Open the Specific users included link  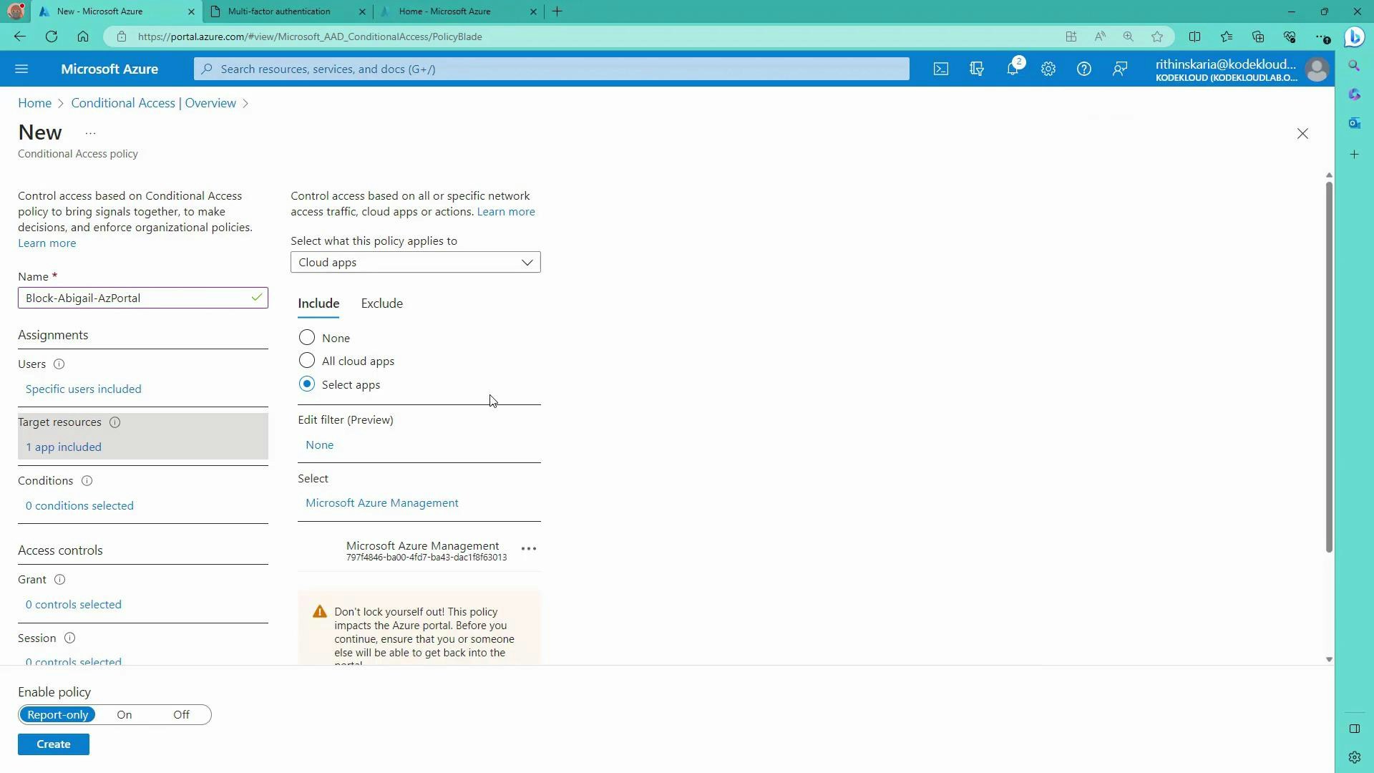[x=83, y=389]
